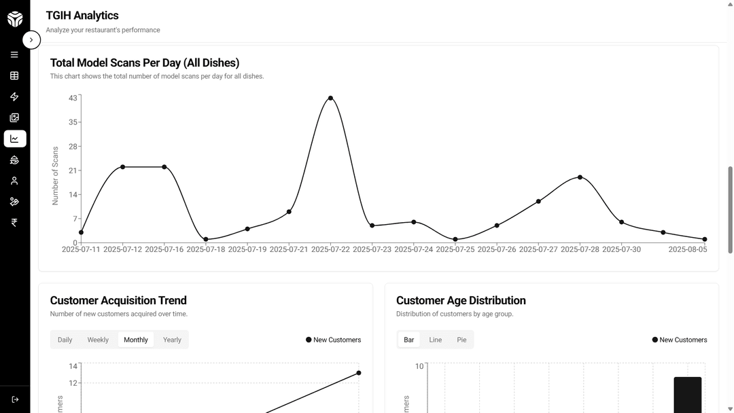
Task: Open the table grid icon in sidebar
Action: 14,76
